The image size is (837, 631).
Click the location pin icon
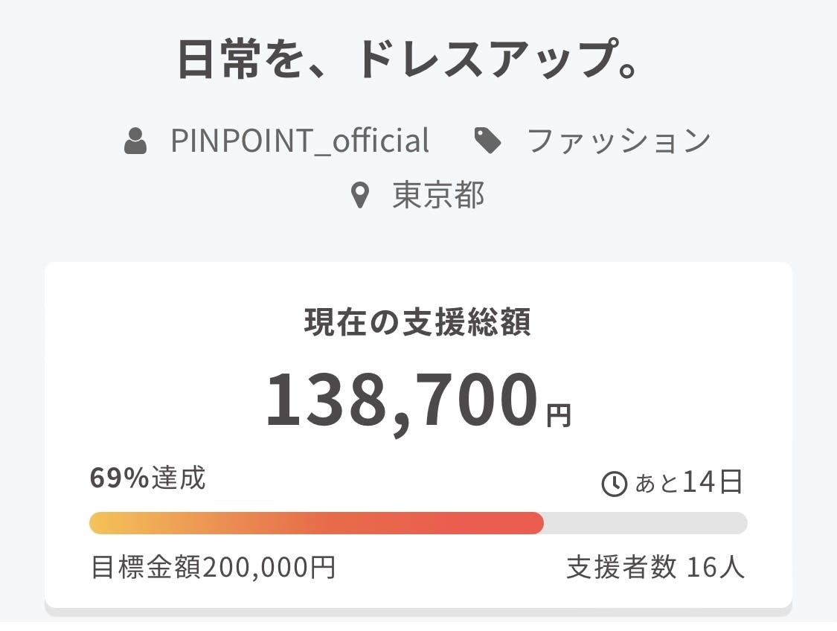click(x=360, y=196)
